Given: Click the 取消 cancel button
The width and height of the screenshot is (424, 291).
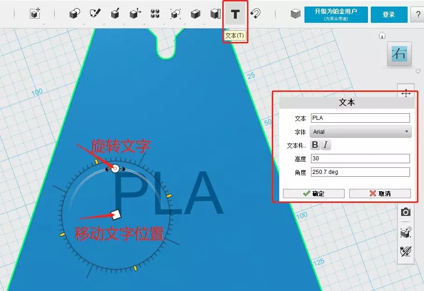Looking at the screenshot, I should coord(380,194).
